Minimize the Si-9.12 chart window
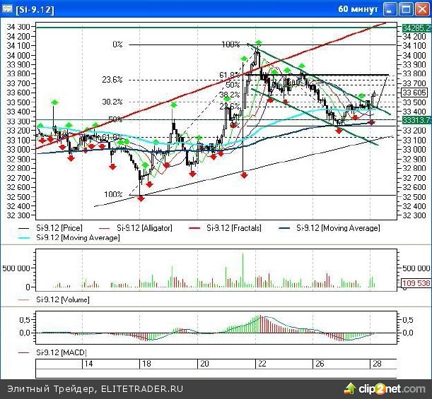The height and width of the screenshot is (399, 432). click(x=390, y=9)
